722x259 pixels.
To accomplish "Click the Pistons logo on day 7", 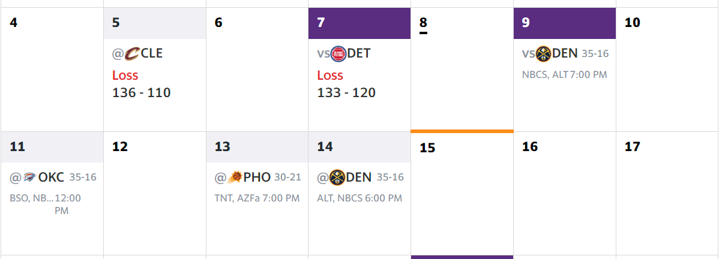I will click(x=338, y=54).
